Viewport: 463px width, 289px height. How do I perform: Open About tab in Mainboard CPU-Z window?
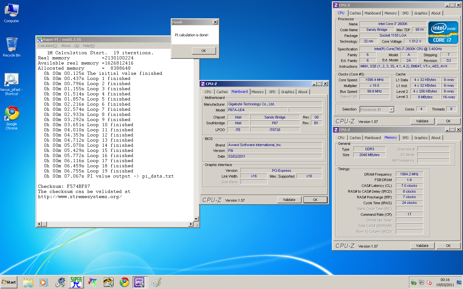303,92
